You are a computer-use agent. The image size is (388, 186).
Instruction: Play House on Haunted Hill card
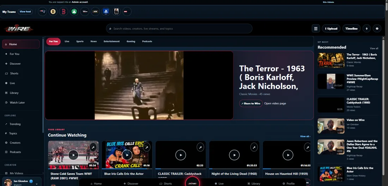click(288, 155)
